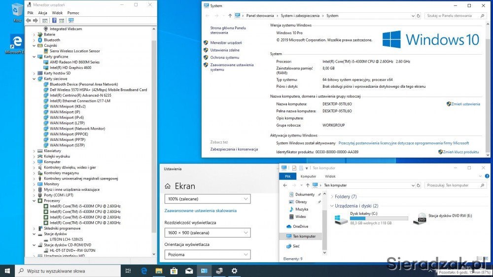Open Microsoft Store from the taskbar
The height and width of the screenshot is (277, 493).
click(x=174, y=271)
